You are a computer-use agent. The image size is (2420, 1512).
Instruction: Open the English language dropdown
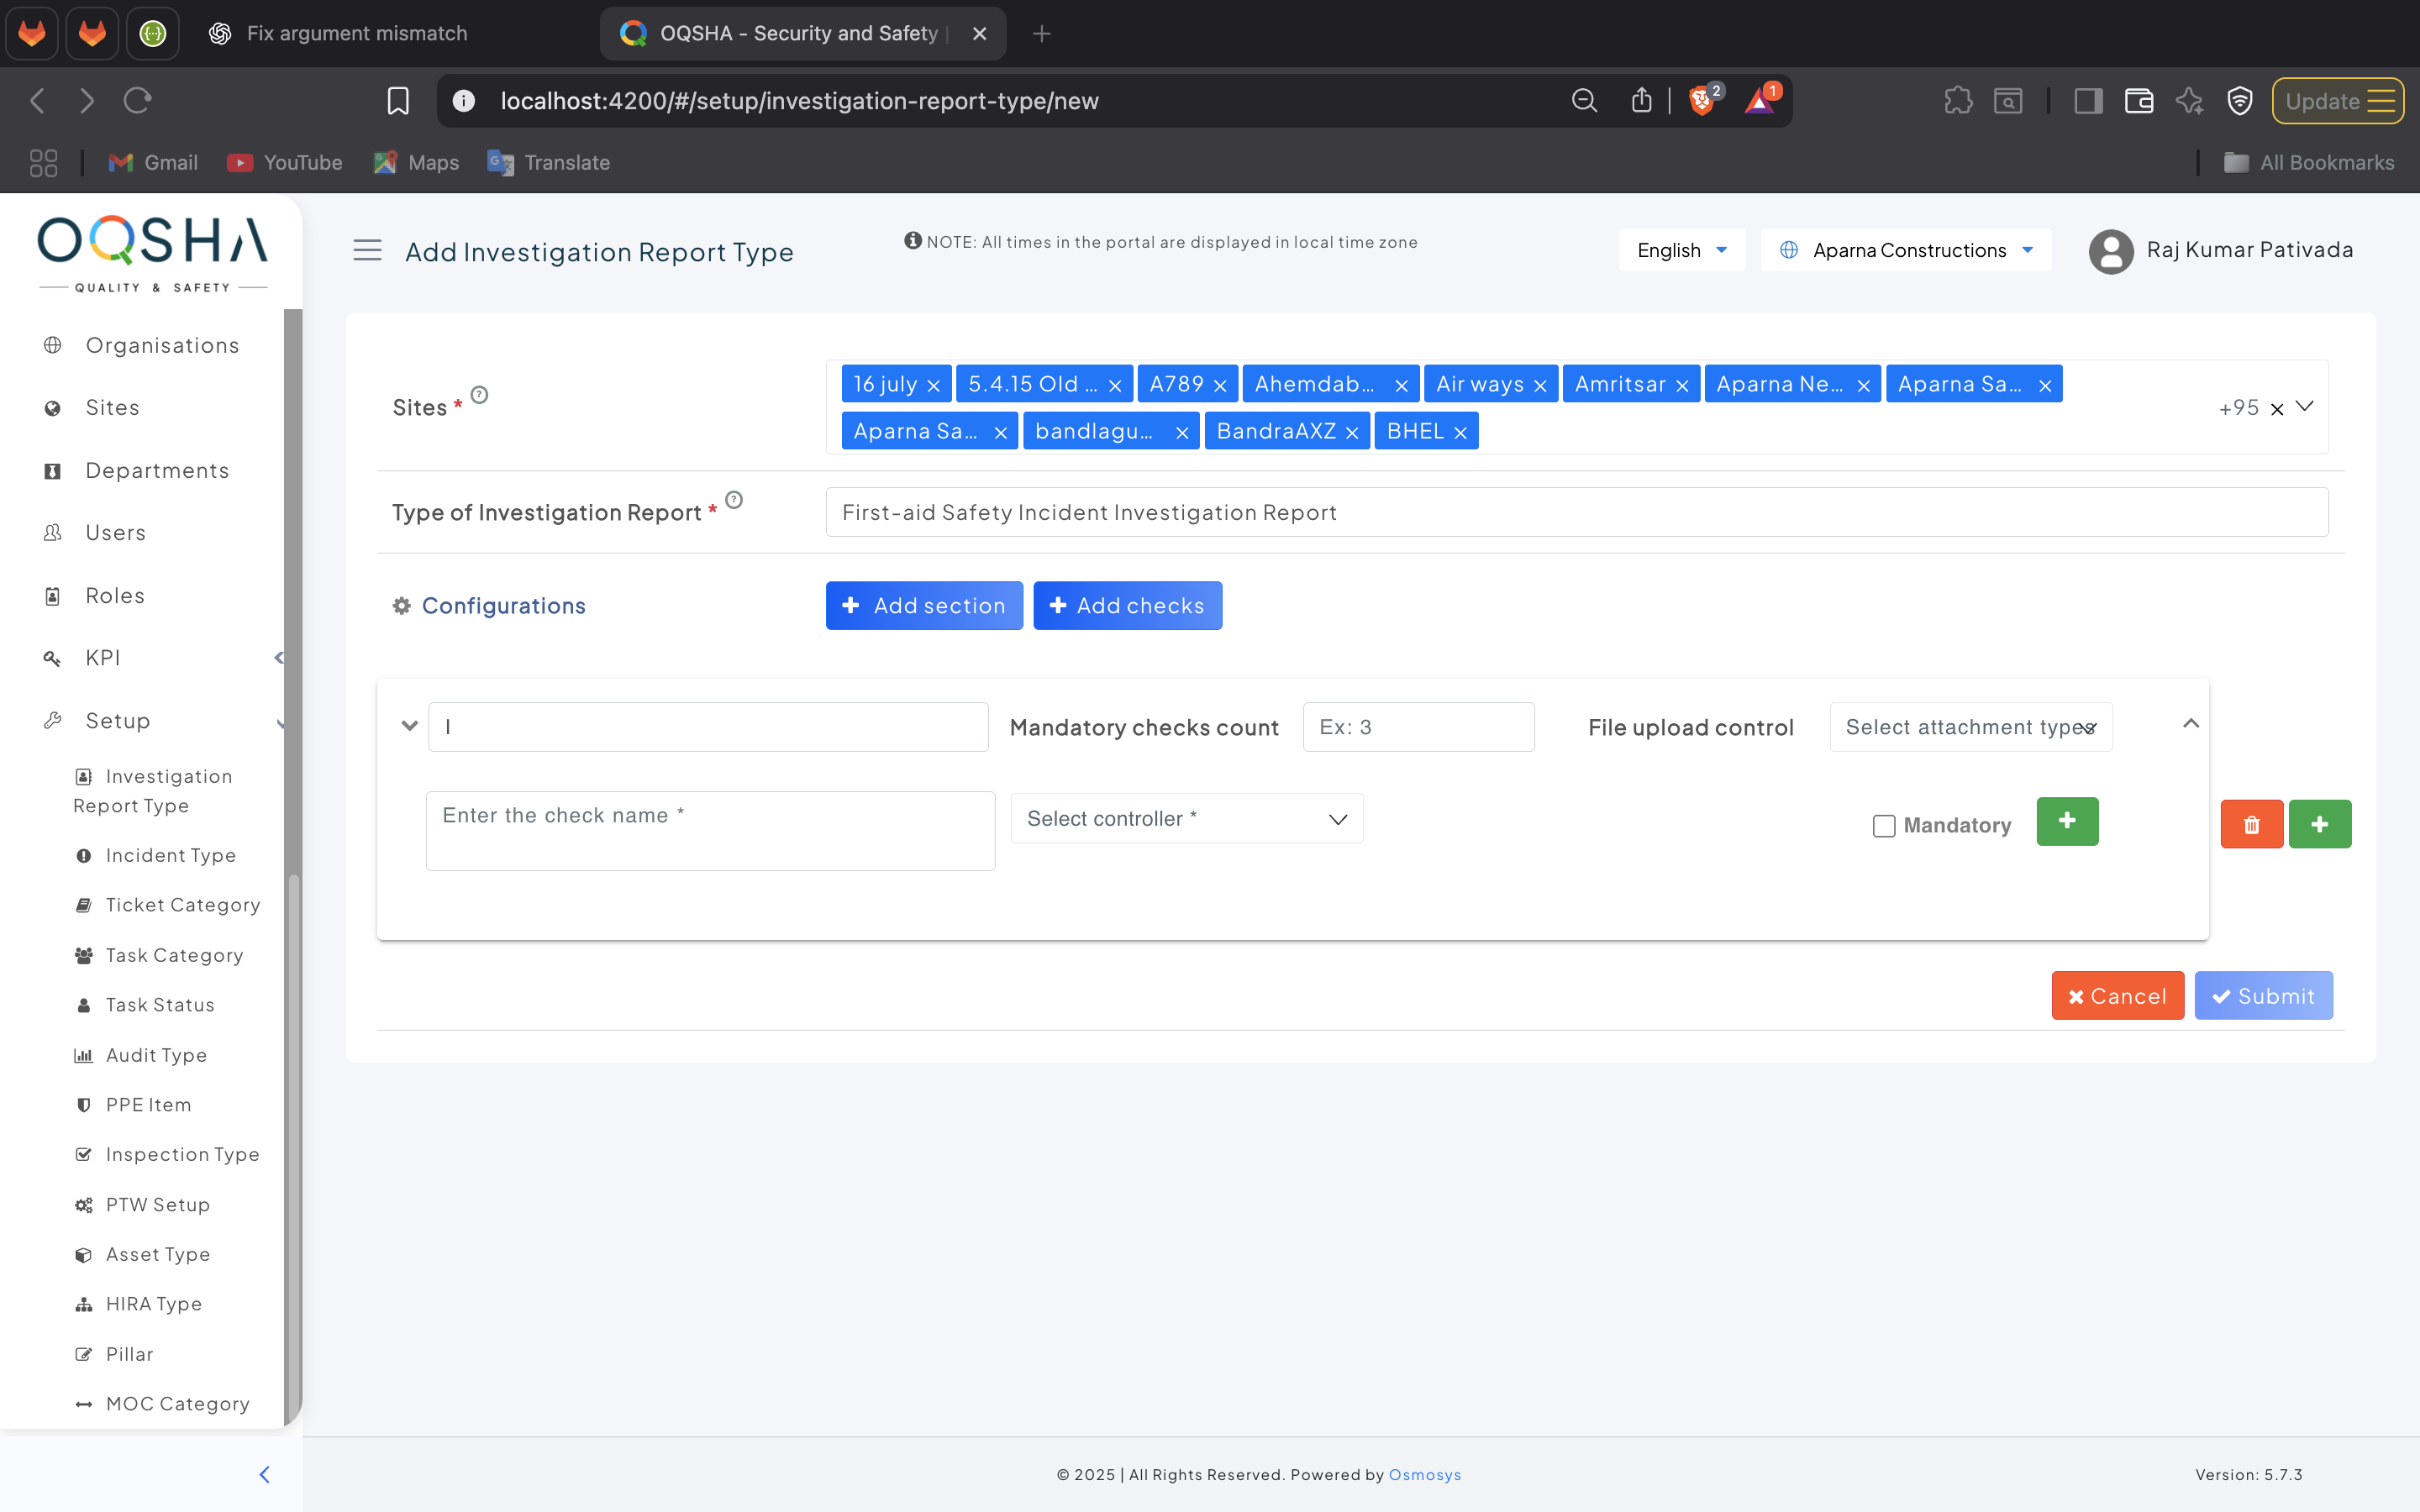1681,250
